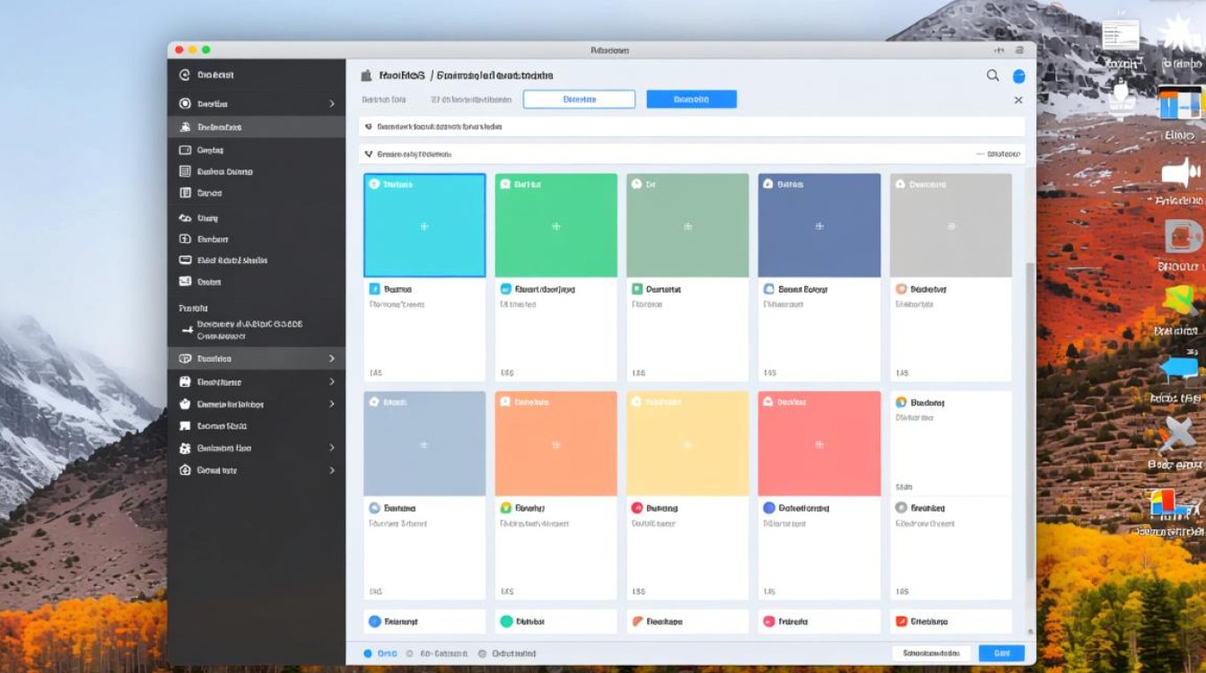The image size is (1206, 673).
Task: Click the vertical scrollbar on window's right edge
Action: 1029,404
